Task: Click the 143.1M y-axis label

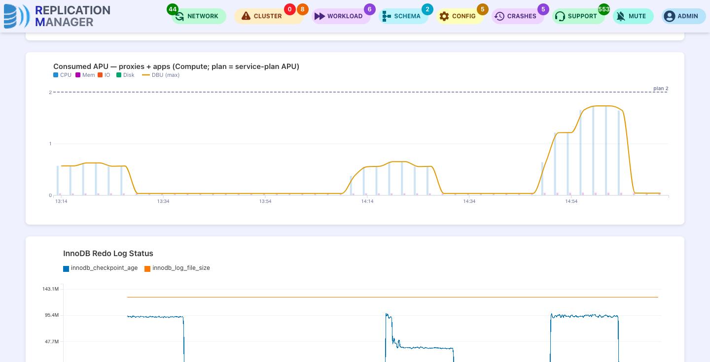Action: click(x=50, y=289)
